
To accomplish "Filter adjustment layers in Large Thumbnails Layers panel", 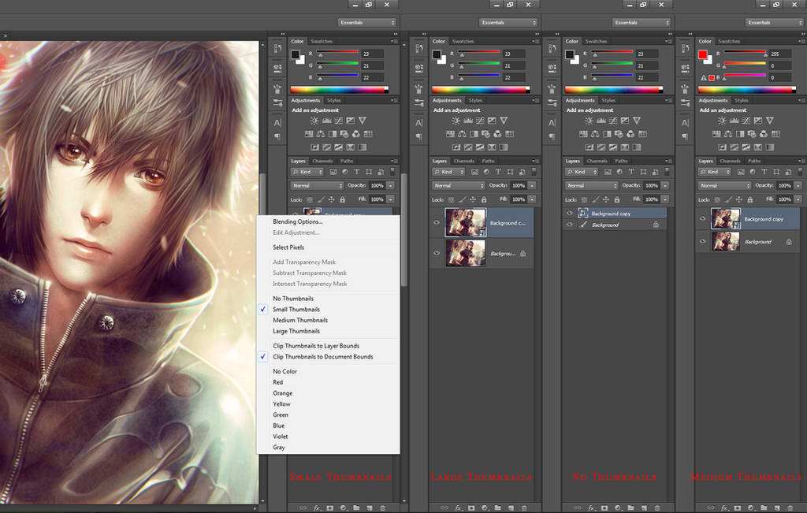I will tap(486, 172).
